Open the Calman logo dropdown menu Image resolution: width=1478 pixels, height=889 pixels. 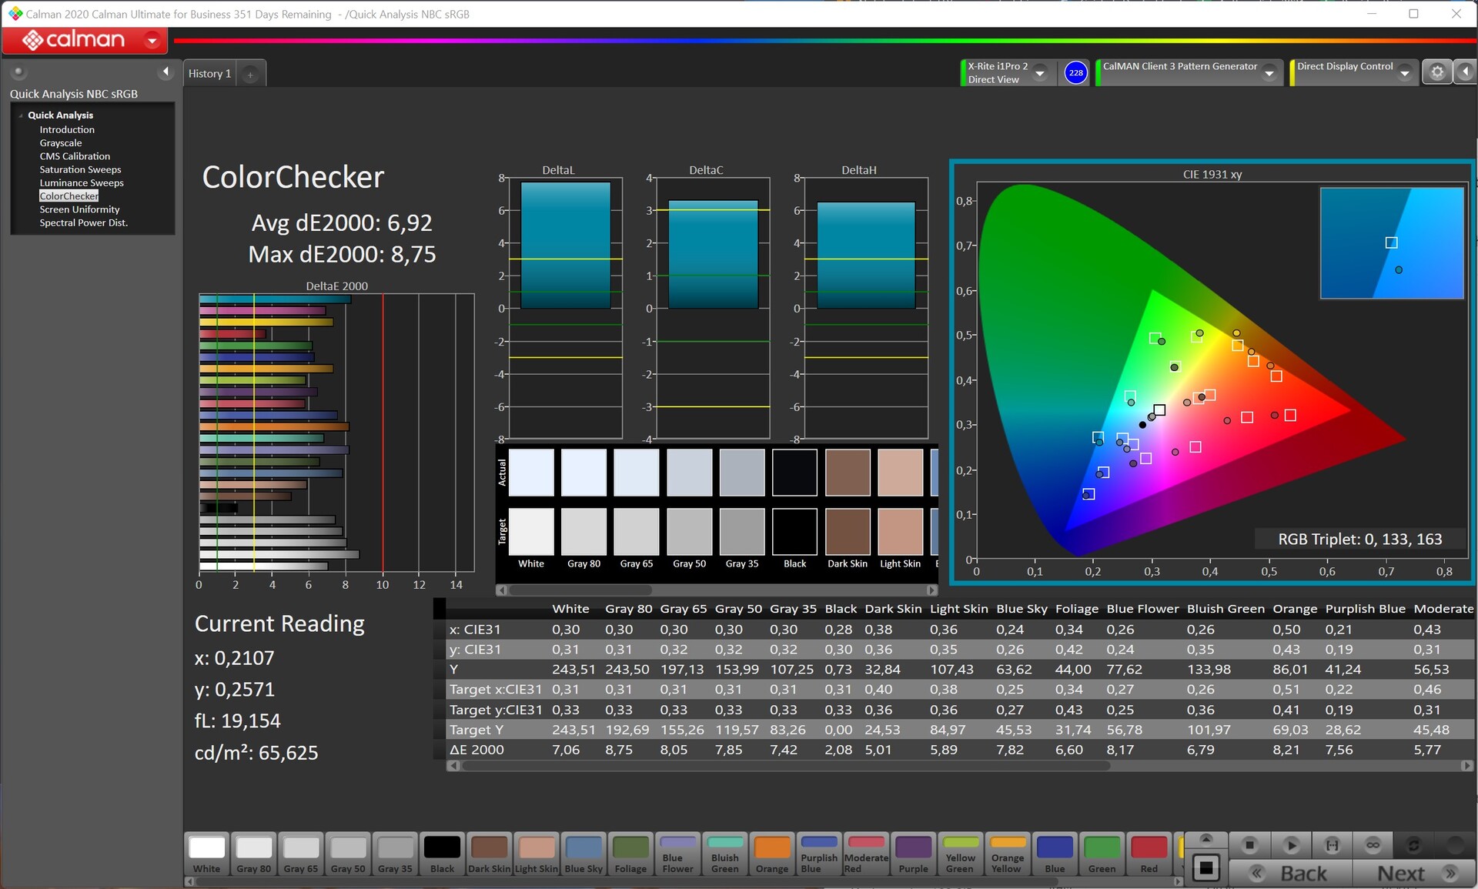152,40
